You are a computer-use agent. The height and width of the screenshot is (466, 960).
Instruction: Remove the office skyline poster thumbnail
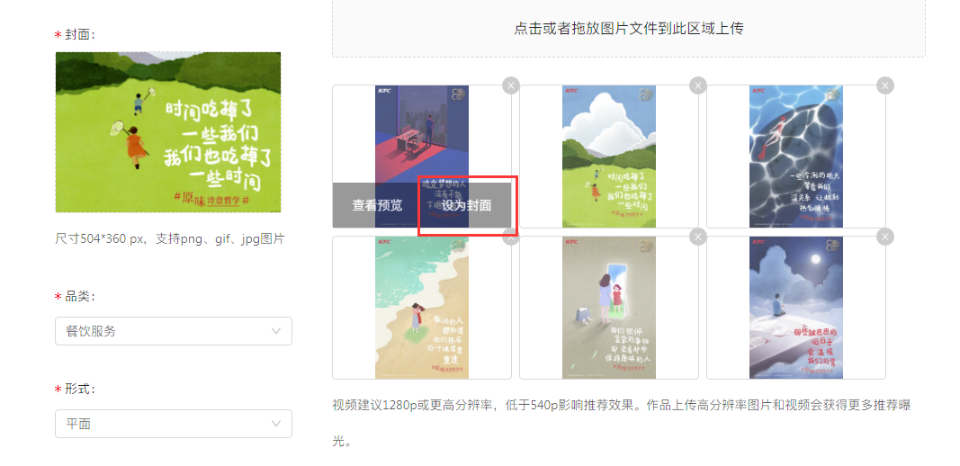click(x=511, y=85)
